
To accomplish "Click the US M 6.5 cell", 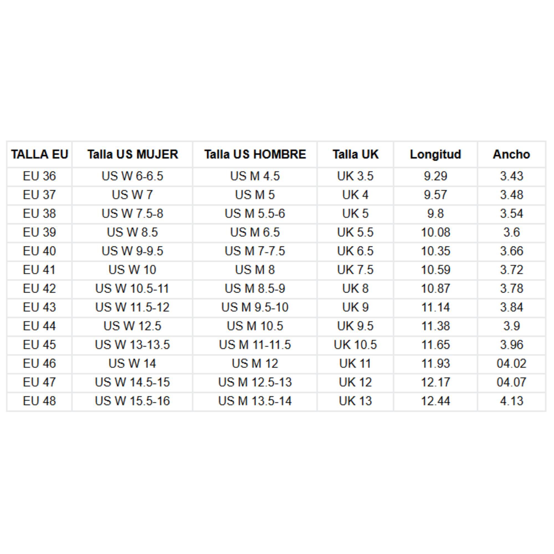I will coord(255,232).
